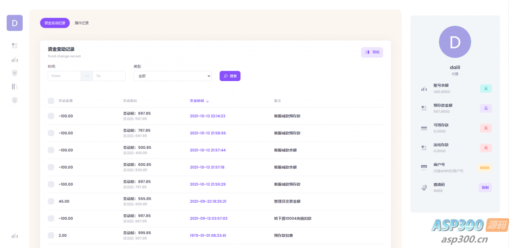Click the grid dashboard icon in left sidebar
The width and height of the screenshot is (509, 248).
point(15,46)
